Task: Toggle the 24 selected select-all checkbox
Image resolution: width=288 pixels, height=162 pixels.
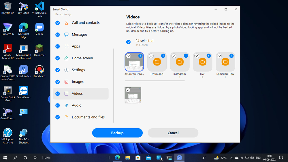Action: (128, 42)
